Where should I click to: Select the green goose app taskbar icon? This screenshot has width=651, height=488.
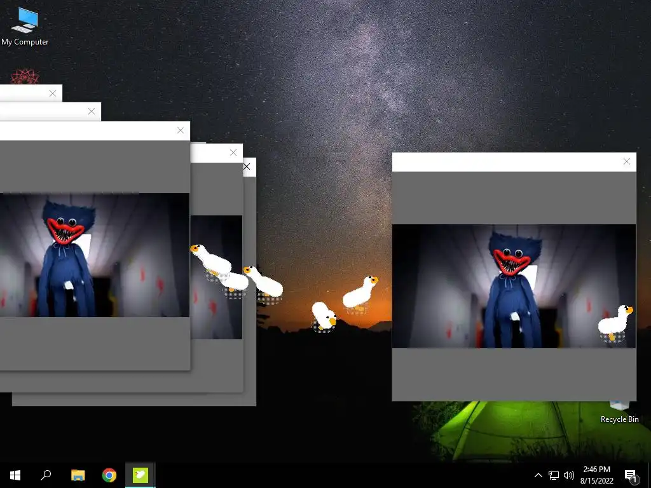click(x=140, y=475)
